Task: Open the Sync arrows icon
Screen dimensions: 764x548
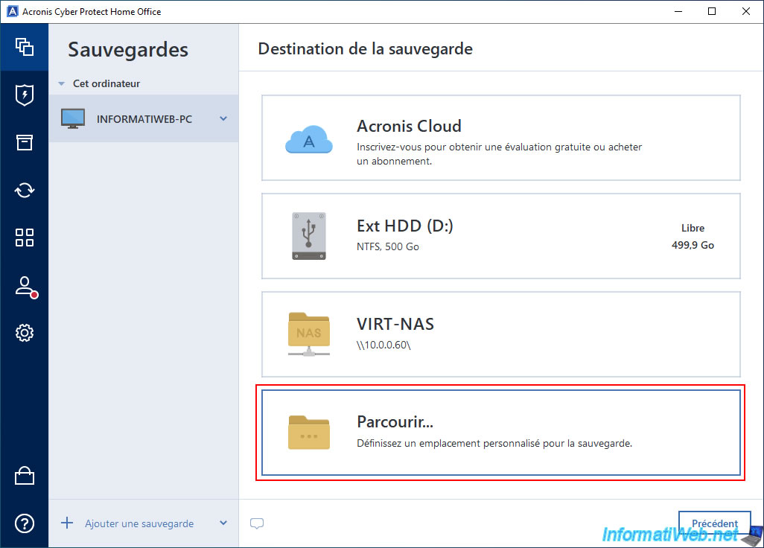Action: point(25,190)
